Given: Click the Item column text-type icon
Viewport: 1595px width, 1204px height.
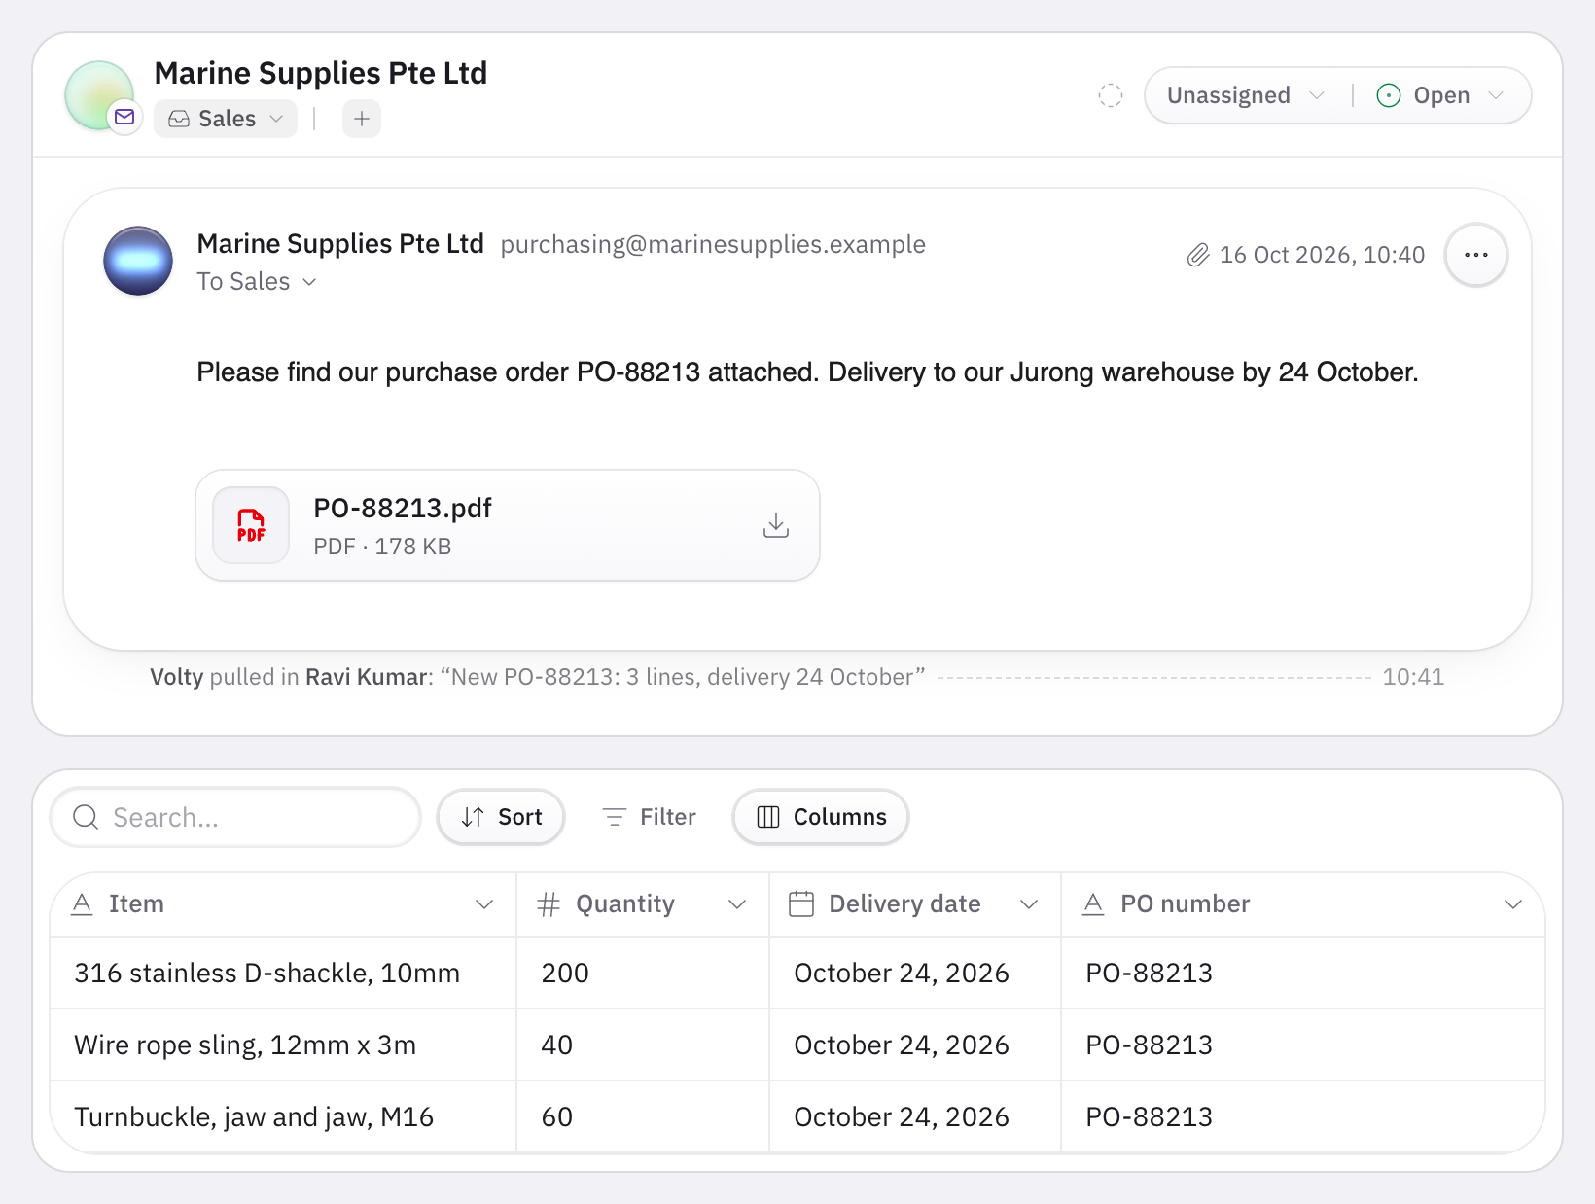Looking at the screenshot, I should point(83,904).
